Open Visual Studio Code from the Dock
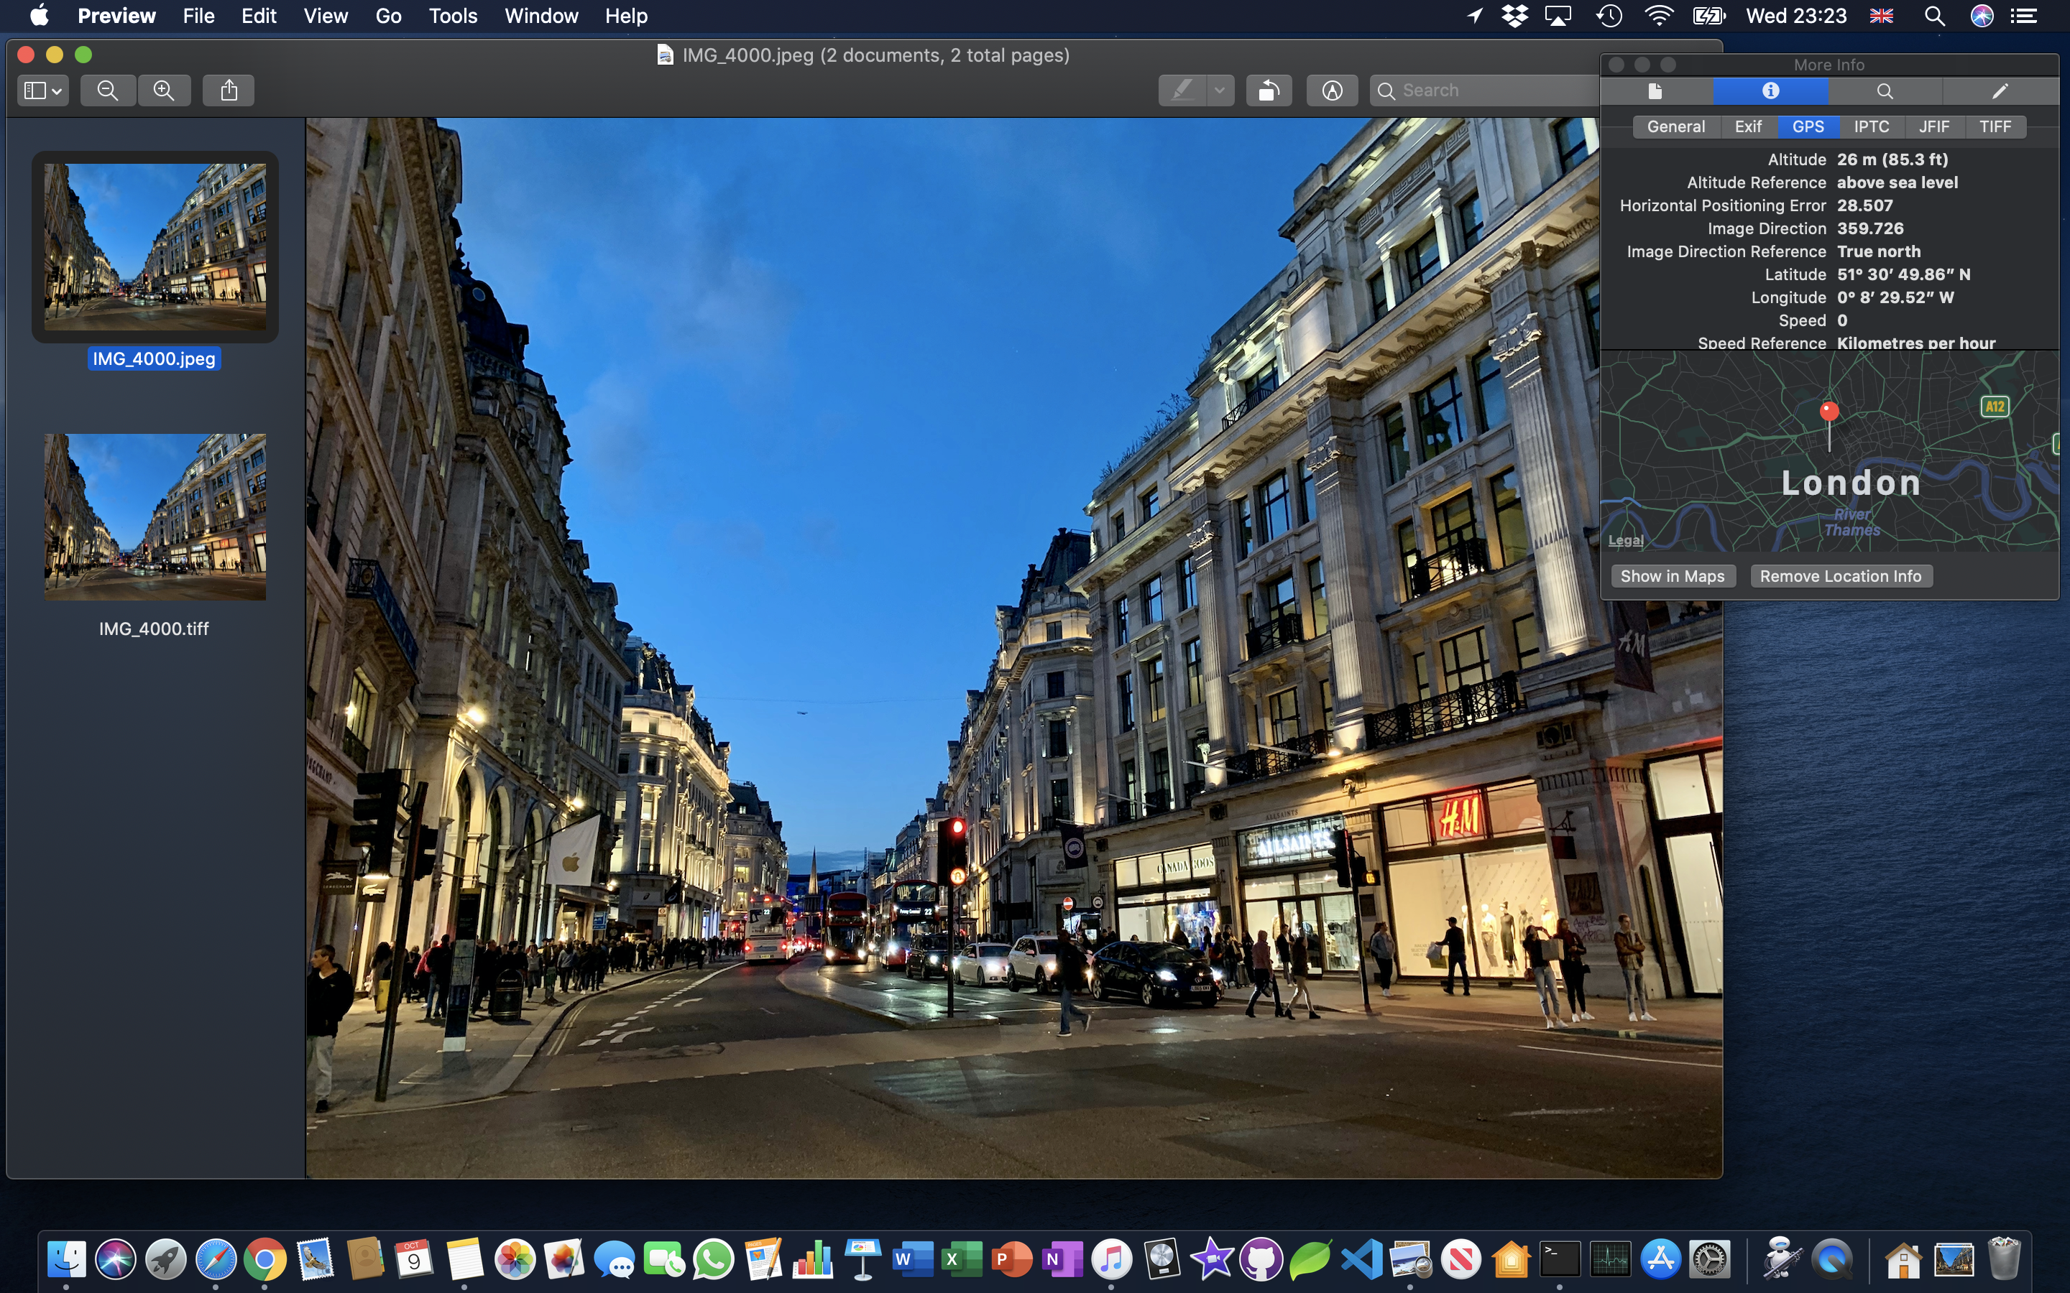2070x1293 pixels. pyautogui.click(x=1361, y=1259)
